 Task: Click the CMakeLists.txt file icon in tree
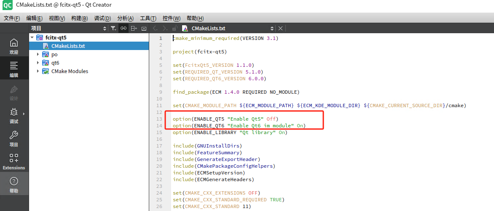(46, 46)
